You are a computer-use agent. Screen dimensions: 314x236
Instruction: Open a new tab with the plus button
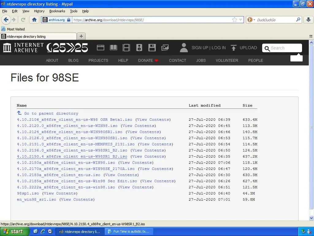81,36
